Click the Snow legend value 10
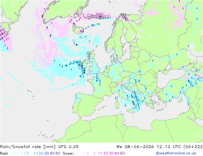The image size is (203, 156). click(100, 153)
